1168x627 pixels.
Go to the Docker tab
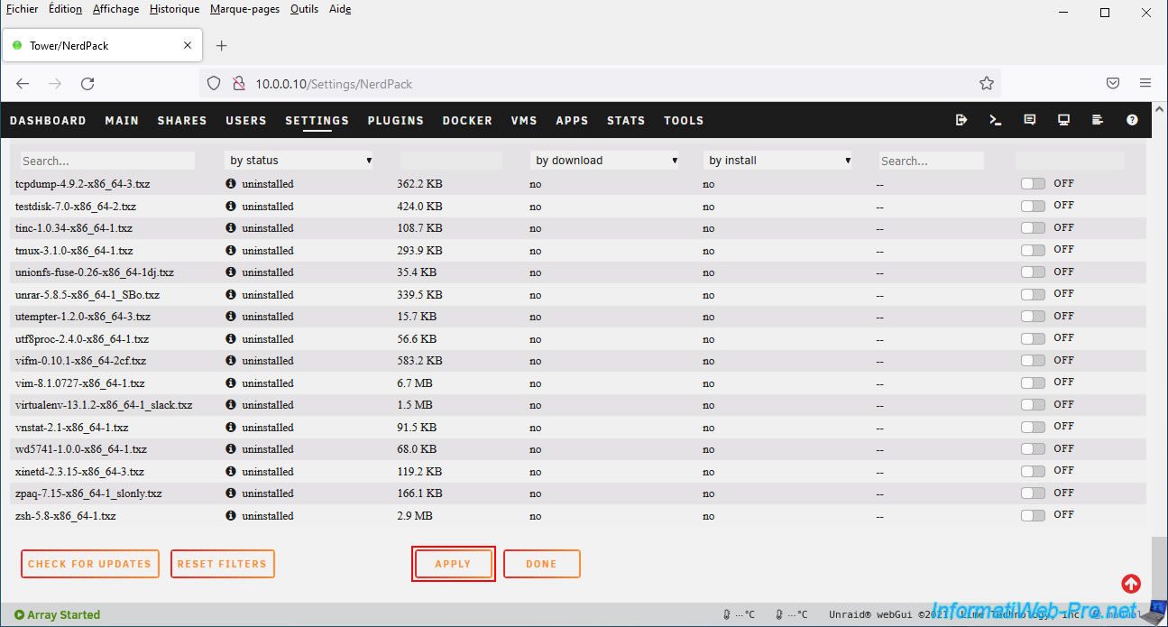tap(467, 121)
